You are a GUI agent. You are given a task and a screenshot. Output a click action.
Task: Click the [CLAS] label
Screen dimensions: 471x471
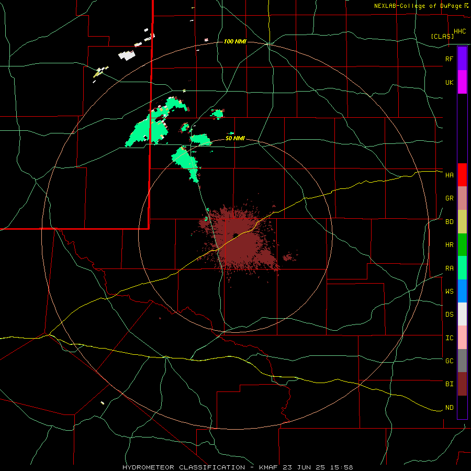442,36
